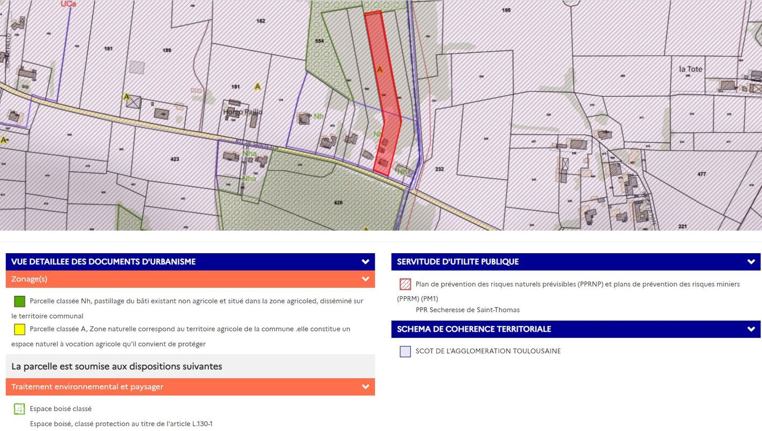Click the yellow zone A legend swatch
Viewport: 762px width, 431px height.
tap(19, 329)
